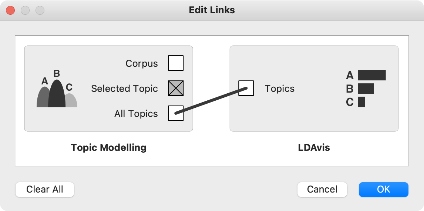Click the All Topics output box
Image resolution: width=424 pixels, height=211 pixels.
pyautogui.click(x=176, y=113)
